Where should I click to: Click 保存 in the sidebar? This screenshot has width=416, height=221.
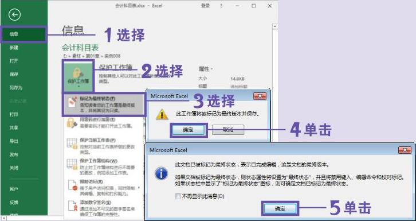pyautogui.click(x=14, y=75)
